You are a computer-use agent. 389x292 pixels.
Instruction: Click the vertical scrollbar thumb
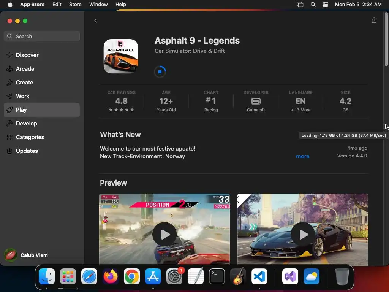(386, 39)
